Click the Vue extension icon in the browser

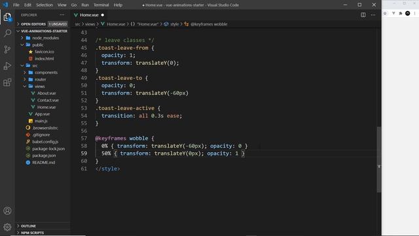coord(393,13)
